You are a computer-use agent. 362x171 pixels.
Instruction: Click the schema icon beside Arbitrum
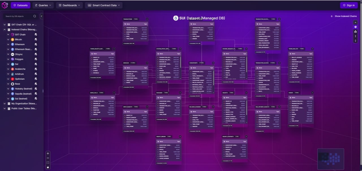click(x=36, y=74)
